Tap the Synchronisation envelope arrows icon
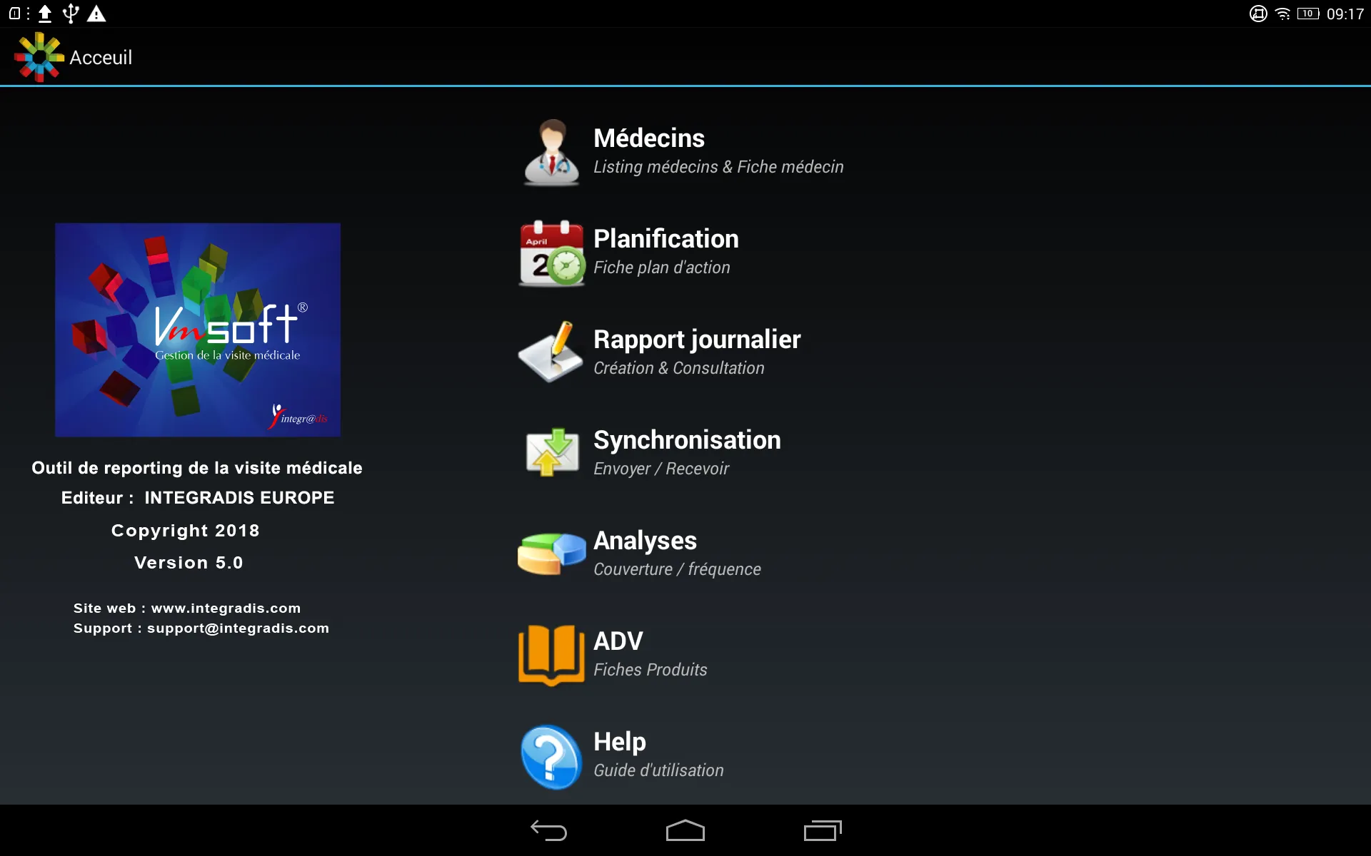This screenshot has width=1371, height=856. click(x=551, y=453)
